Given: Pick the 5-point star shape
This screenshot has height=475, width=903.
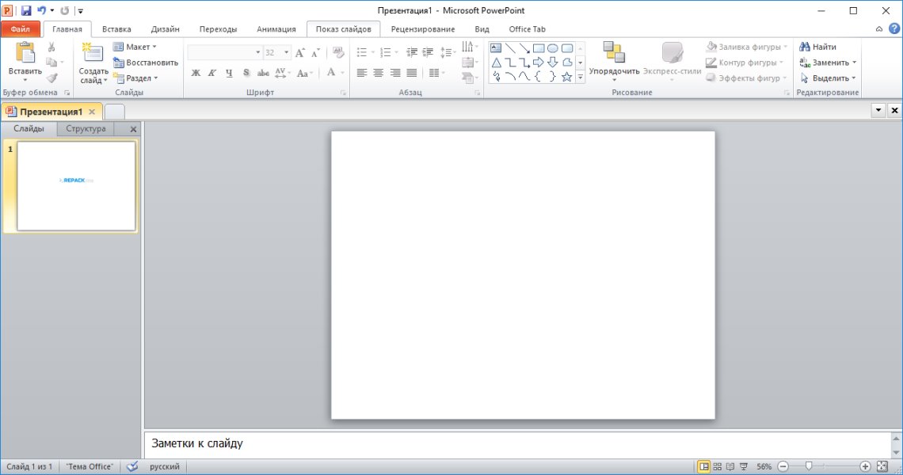Looking at the screenshot, I should click(x=566, y=77).
